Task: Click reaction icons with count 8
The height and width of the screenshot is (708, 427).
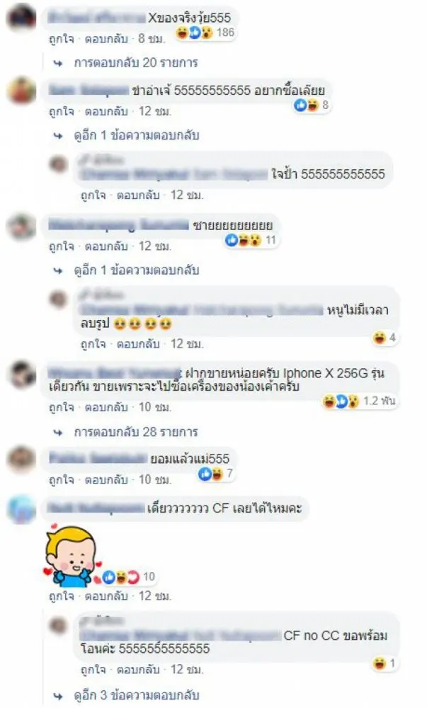Action: (x=312, y=105)
